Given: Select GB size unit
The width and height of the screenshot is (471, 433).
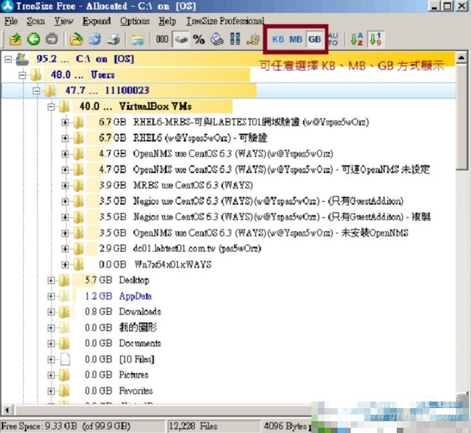Looking at the screenshot, I should (x=315, y=39).
